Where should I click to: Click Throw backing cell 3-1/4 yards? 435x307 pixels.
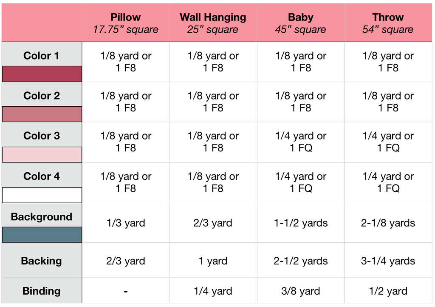tap(388, 261)
